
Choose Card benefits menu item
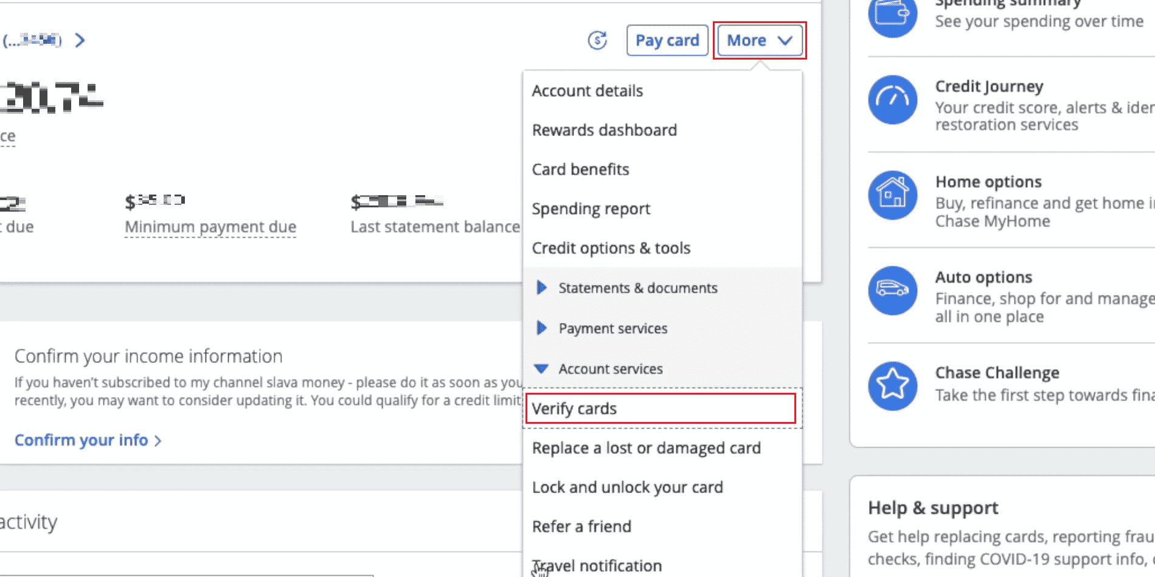[581, 169]
